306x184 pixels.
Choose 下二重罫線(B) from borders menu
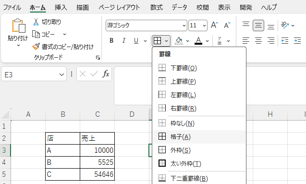point(199,178)
